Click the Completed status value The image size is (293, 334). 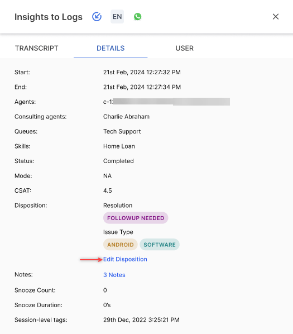click(x=118, y=161)
